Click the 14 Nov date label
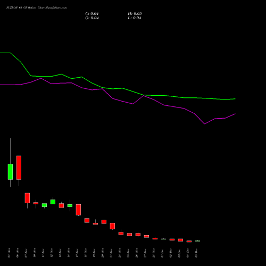 (x=69, y=253)
